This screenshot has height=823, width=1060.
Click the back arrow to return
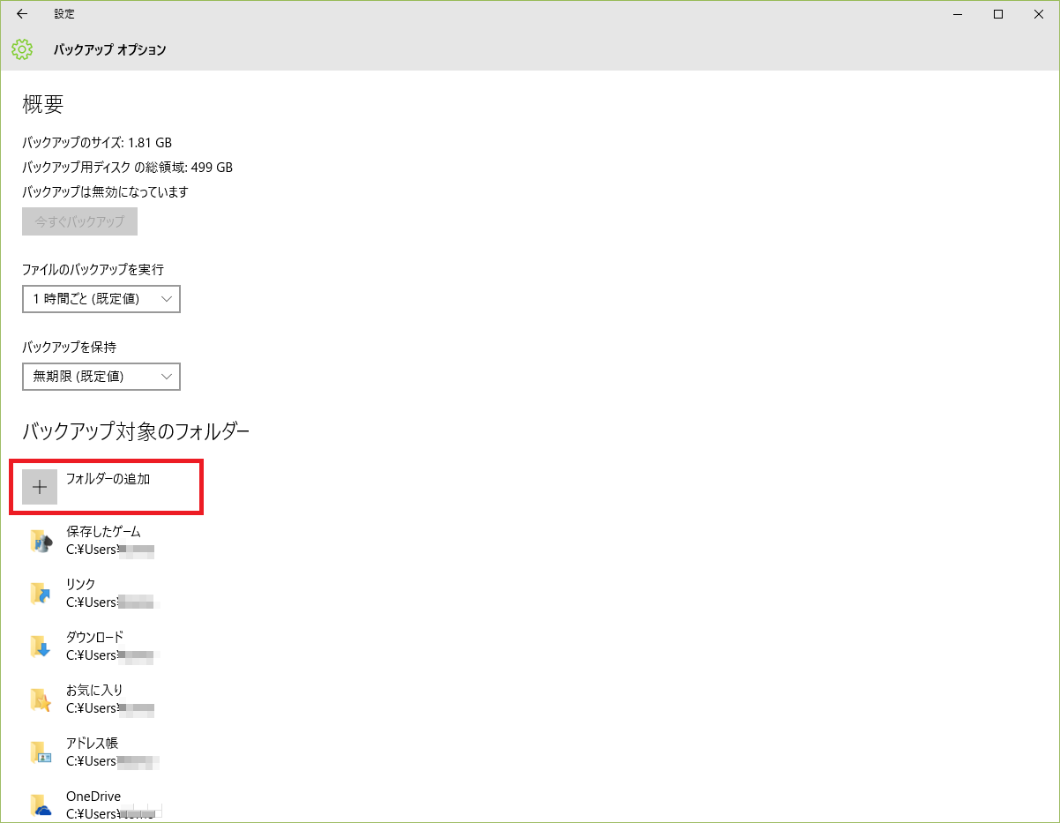(x=21, y=14)
